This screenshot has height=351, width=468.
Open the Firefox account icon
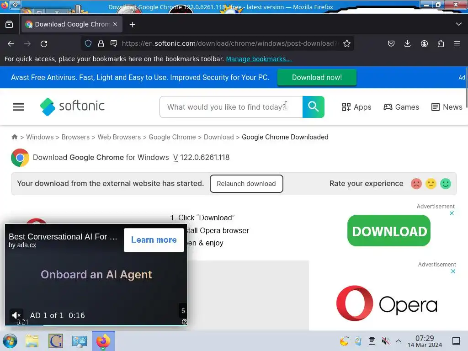coord(424,43)
